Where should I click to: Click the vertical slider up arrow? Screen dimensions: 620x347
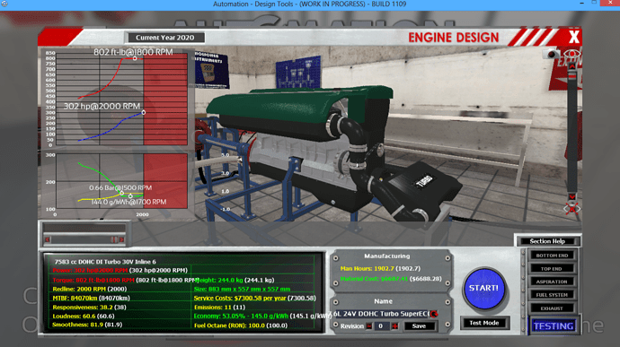(571, 65)
